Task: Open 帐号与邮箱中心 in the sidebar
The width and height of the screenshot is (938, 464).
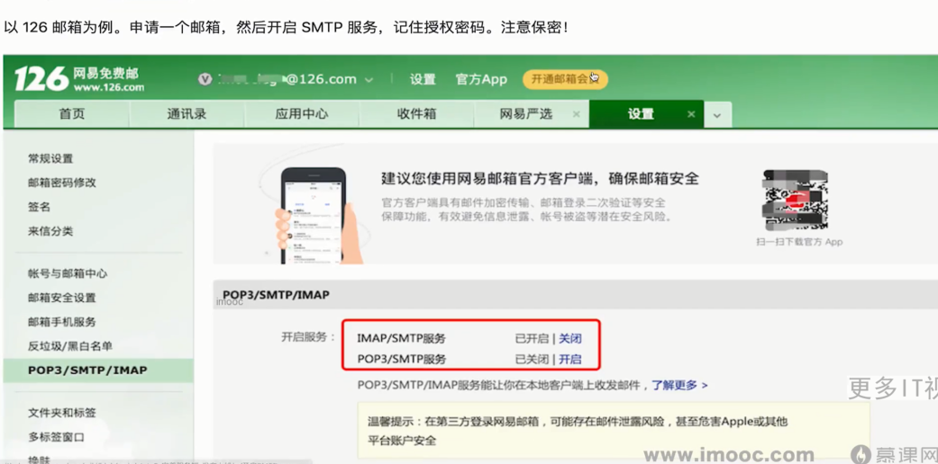Action: click(x=68, y=273)
